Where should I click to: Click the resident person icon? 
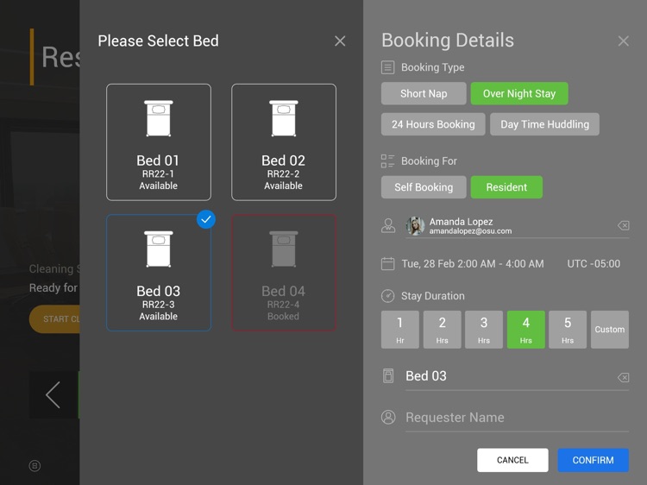[x=388, y=226]
